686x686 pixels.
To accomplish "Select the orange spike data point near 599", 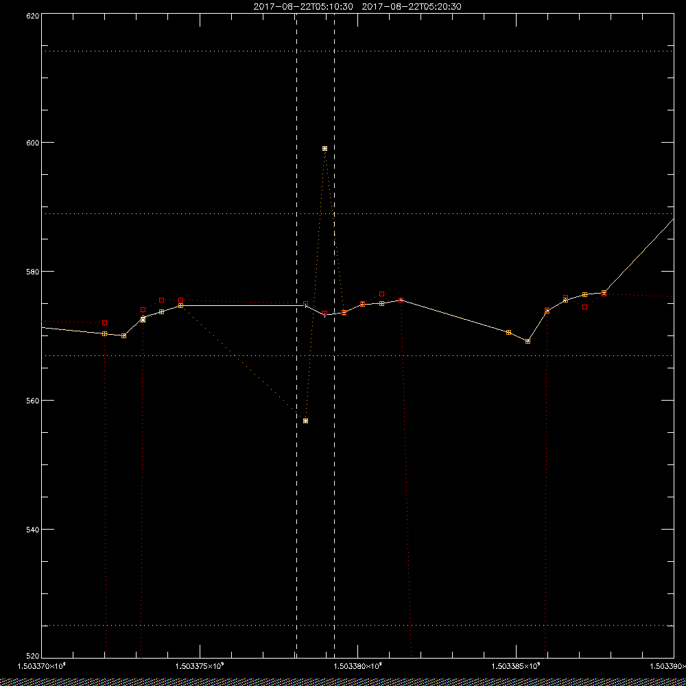I will pos(324,149).
